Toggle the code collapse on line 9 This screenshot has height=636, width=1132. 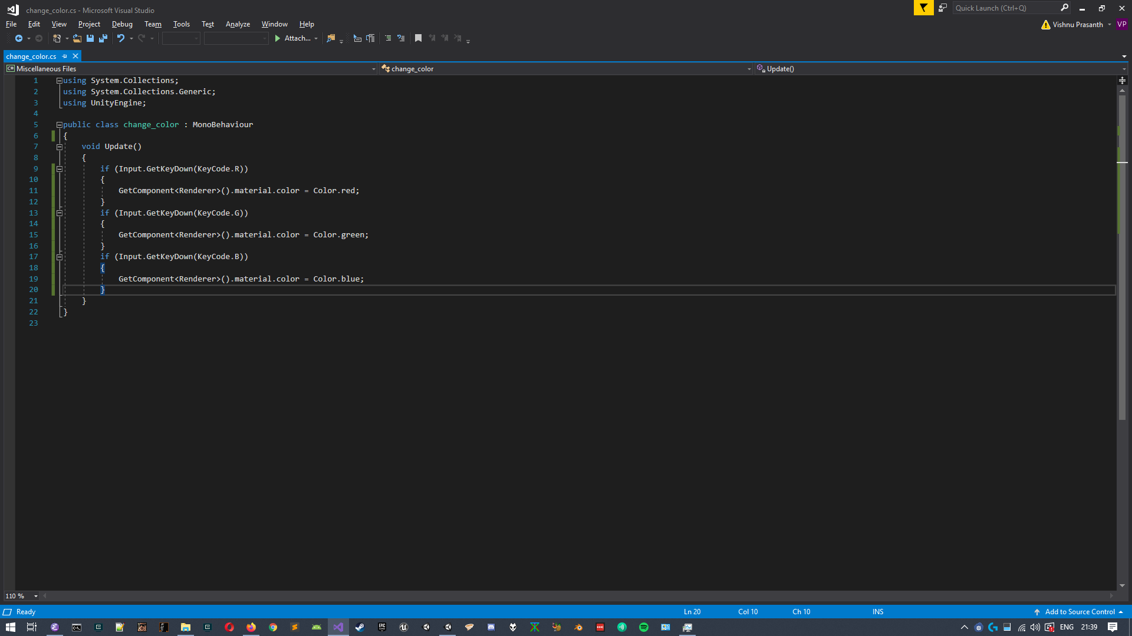pyautogui.click(x=59, y=168)
